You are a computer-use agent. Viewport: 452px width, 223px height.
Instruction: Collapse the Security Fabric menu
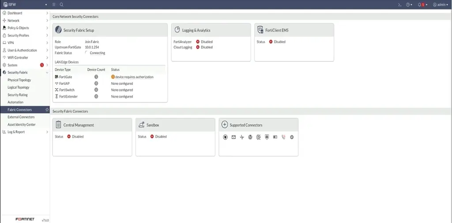coord(25,72)
